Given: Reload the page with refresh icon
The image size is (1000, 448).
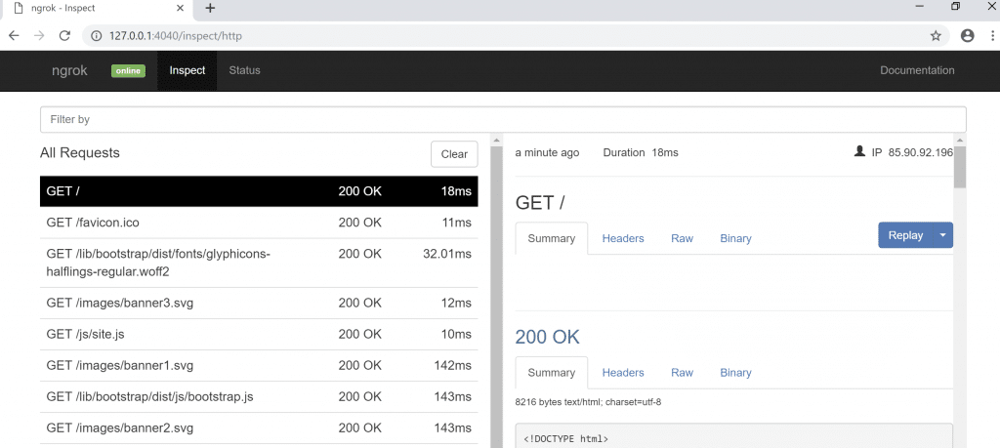Looking at the screenshot, I should 64,36.
